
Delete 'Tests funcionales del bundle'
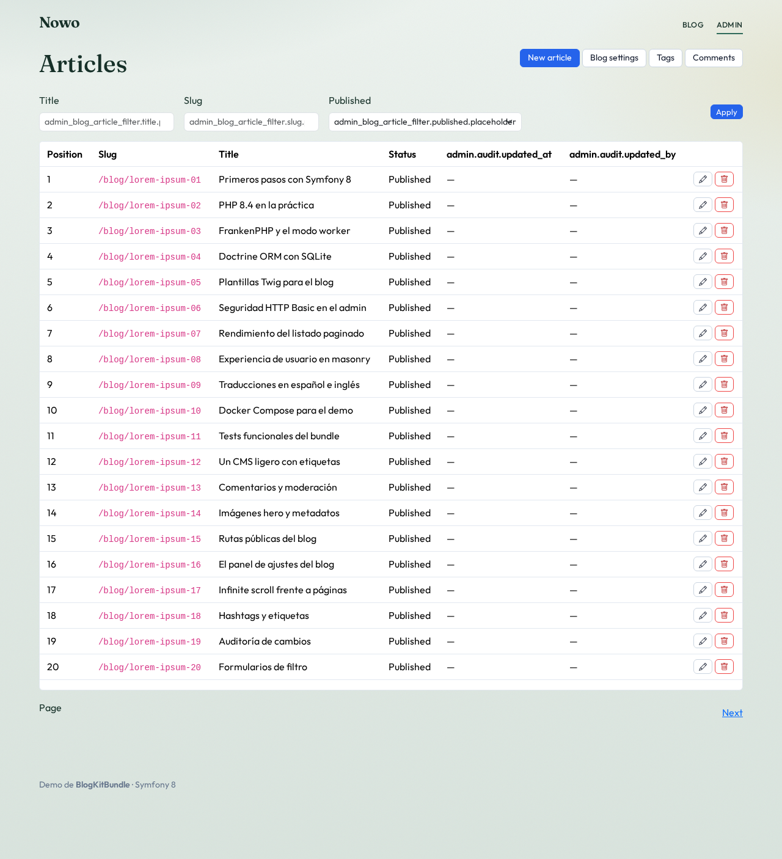724,436
